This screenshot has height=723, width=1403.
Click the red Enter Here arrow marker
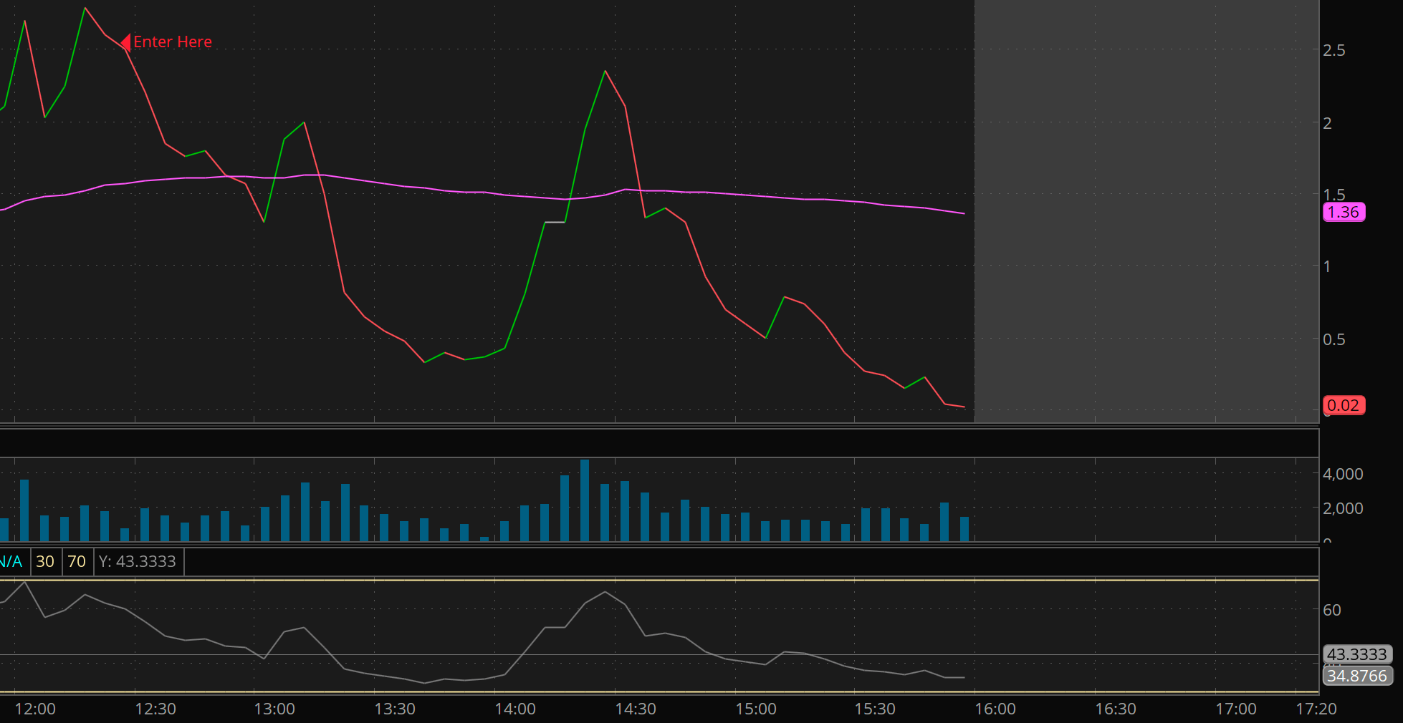click(125, 42)
